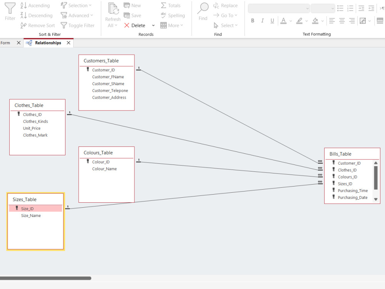Image resolution: width=385 pixels, height=289 pixels.
Task: Click the Save record button
Action: point(132,15)
